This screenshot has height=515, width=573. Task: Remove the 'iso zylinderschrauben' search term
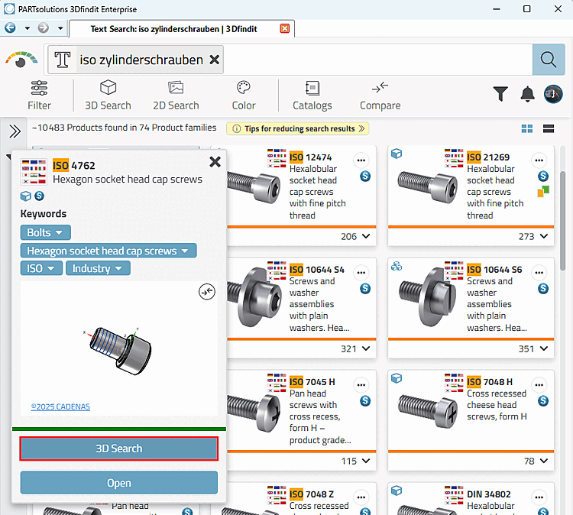pos(215,60)
